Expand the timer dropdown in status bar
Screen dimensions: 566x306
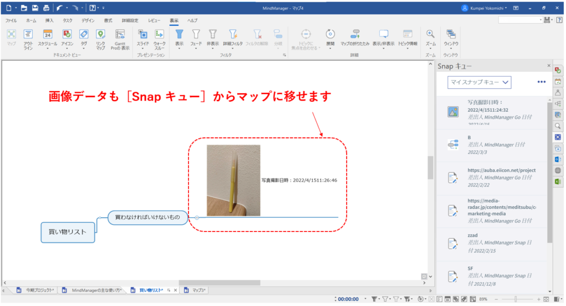pyautogui.click(x=365, y=299)
